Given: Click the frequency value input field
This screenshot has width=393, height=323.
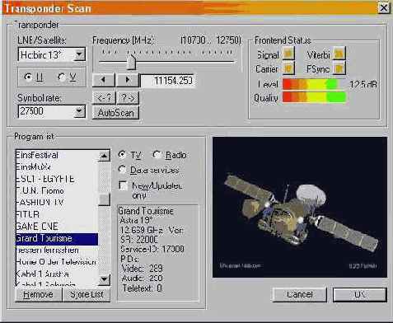Looking at the screenshot, I should click(167, 81).
